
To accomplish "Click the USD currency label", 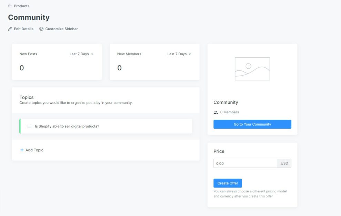I will 284,163.
